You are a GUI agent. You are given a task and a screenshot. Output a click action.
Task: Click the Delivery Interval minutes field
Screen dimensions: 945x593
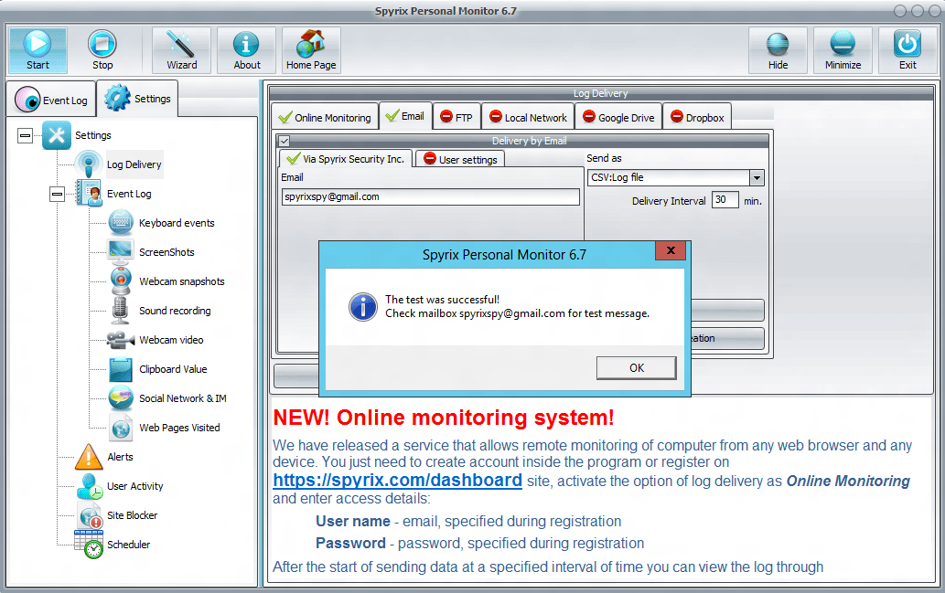click(725, 200)
